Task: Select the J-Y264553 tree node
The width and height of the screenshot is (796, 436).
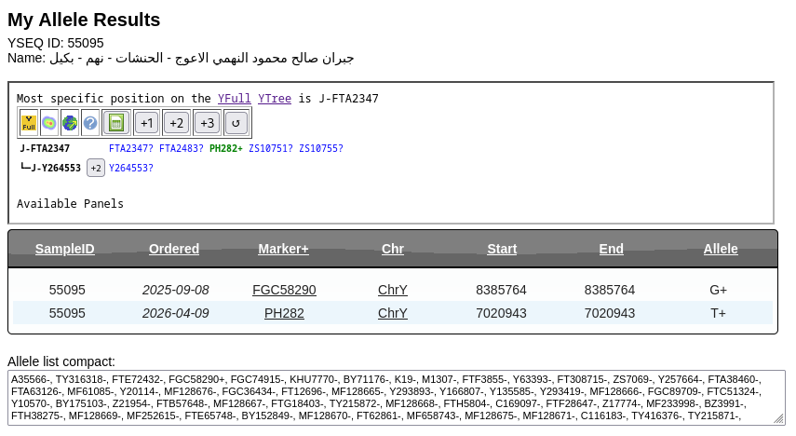Action: tap(56, 168)
